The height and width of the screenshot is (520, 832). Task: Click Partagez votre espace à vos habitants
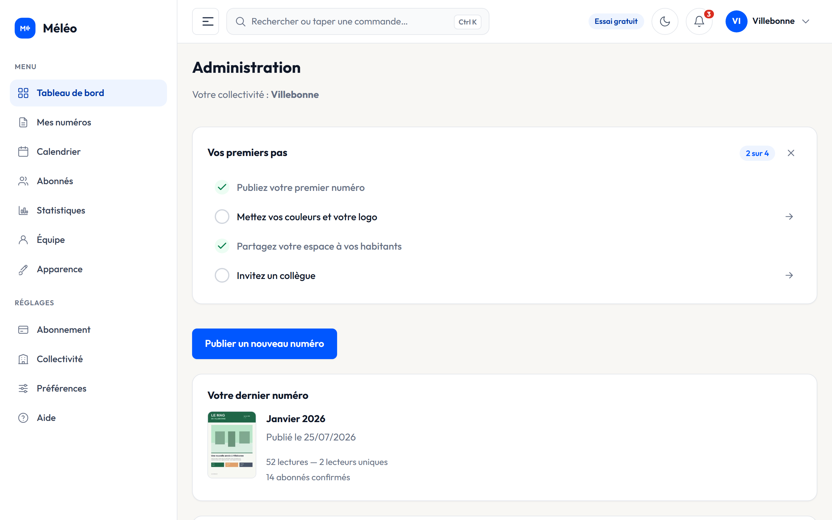(x=319, y=247)
